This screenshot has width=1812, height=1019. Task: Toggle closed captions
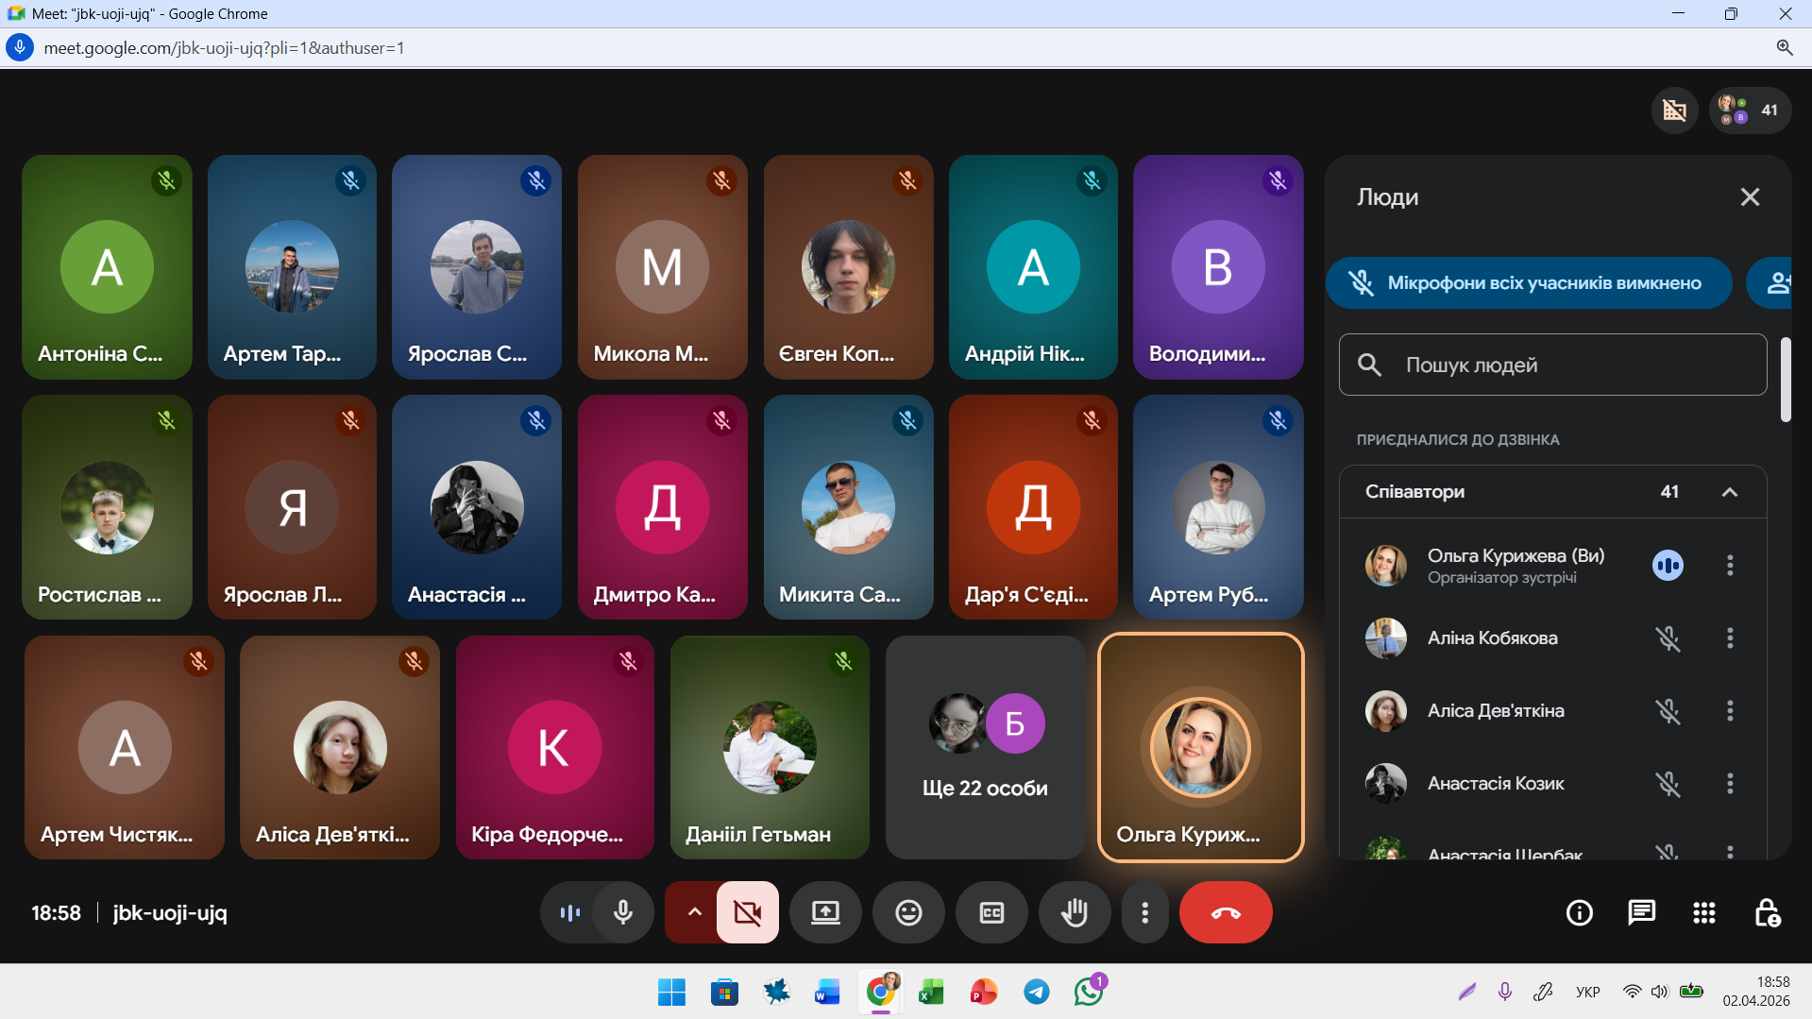tap(991, 912)
